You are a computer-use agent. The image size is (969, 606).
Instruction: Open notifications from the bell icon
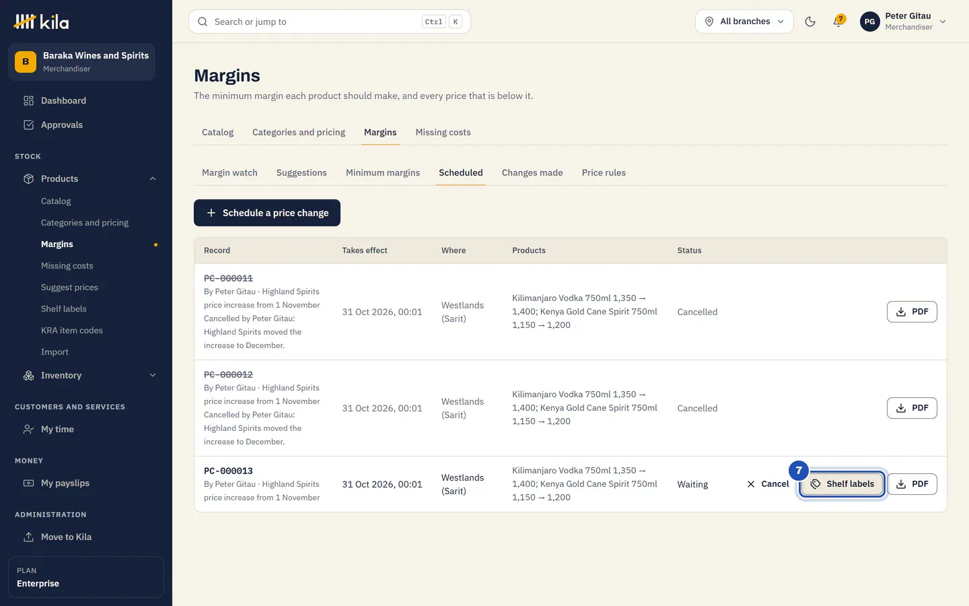click(838, 22)
